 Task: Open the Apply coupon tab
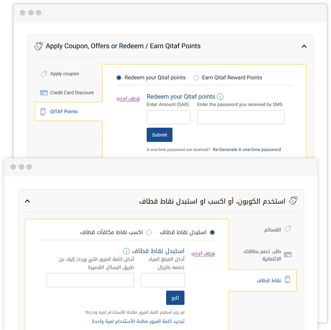(x=65, y=74)
